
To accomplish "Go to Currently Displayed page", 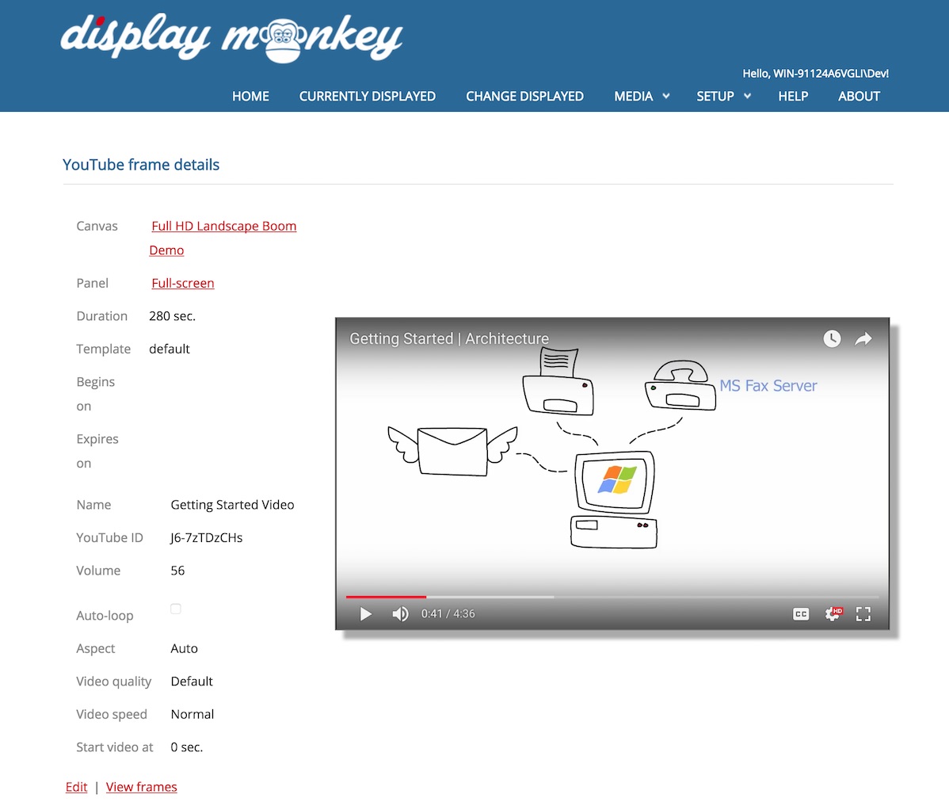I will [367, 96].
